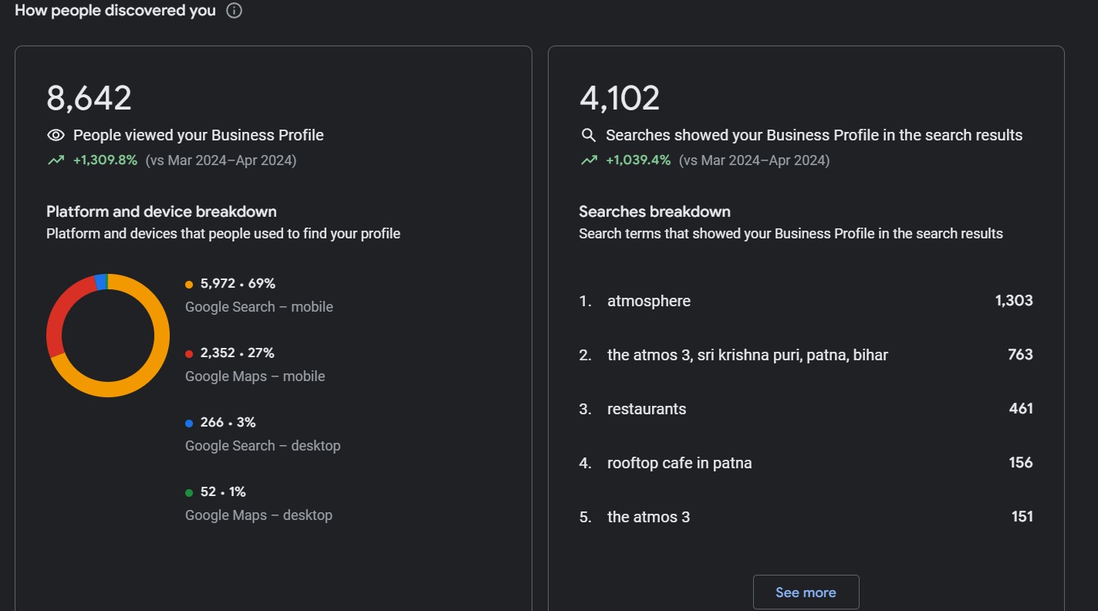
Task: Click the 'Google Maps – mobile' label
Action: tap(255, 376)
